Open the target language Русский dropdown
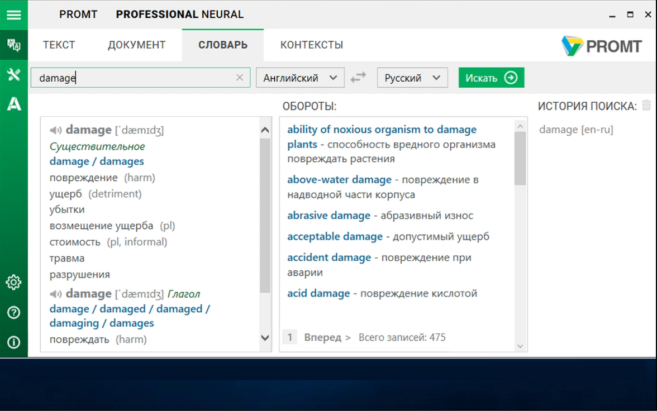 pos(412,78)
